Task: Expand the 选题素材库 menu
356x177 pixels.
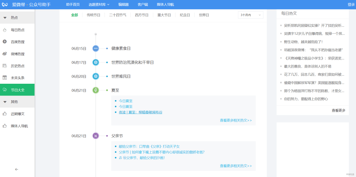Action: (x=99, y=5)
